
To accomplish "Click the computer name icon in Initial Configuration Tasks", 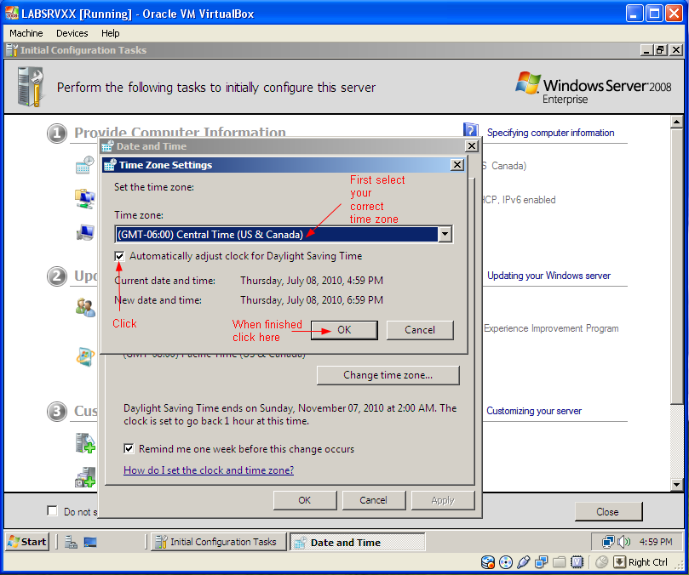I will coord(85,232).
